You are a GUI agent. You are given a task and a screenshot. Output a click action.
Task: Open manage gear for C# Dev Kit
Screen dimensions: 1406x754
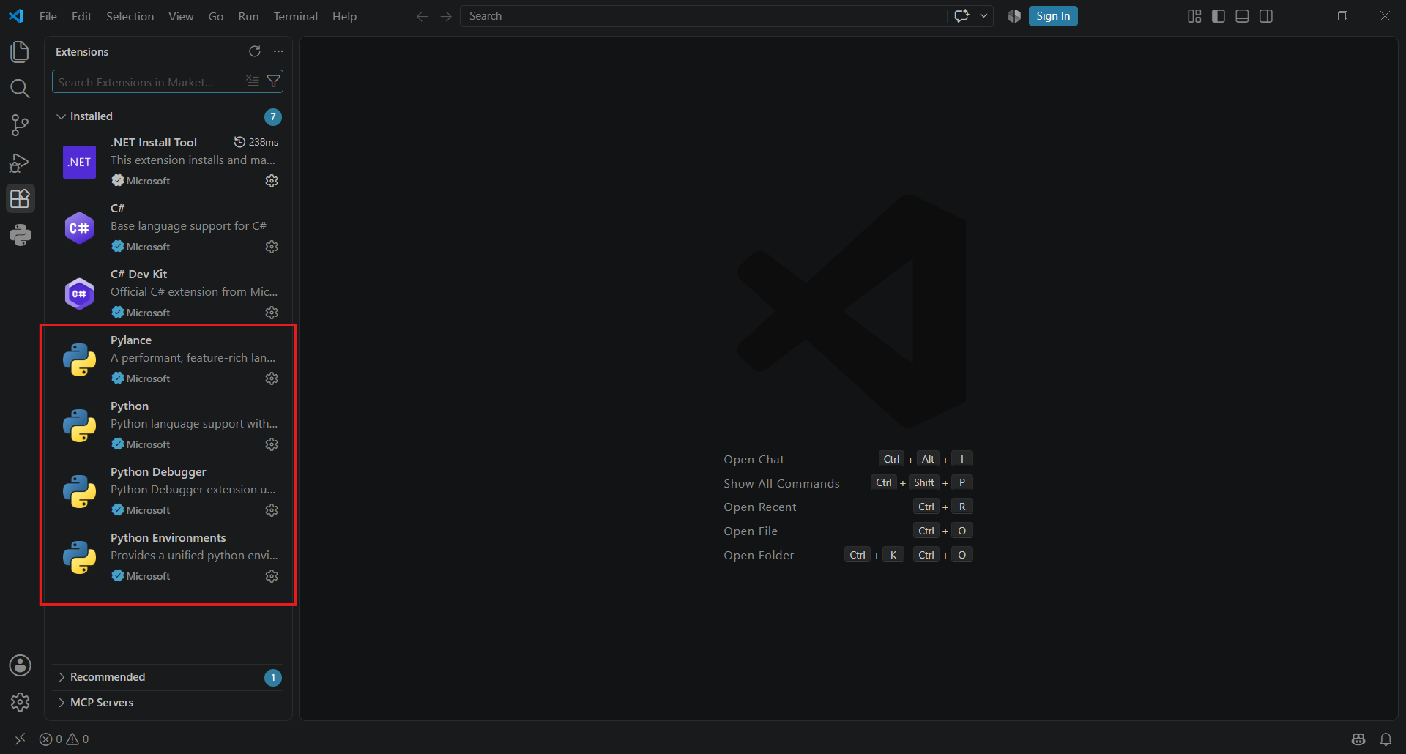click(x=272, y=313)
